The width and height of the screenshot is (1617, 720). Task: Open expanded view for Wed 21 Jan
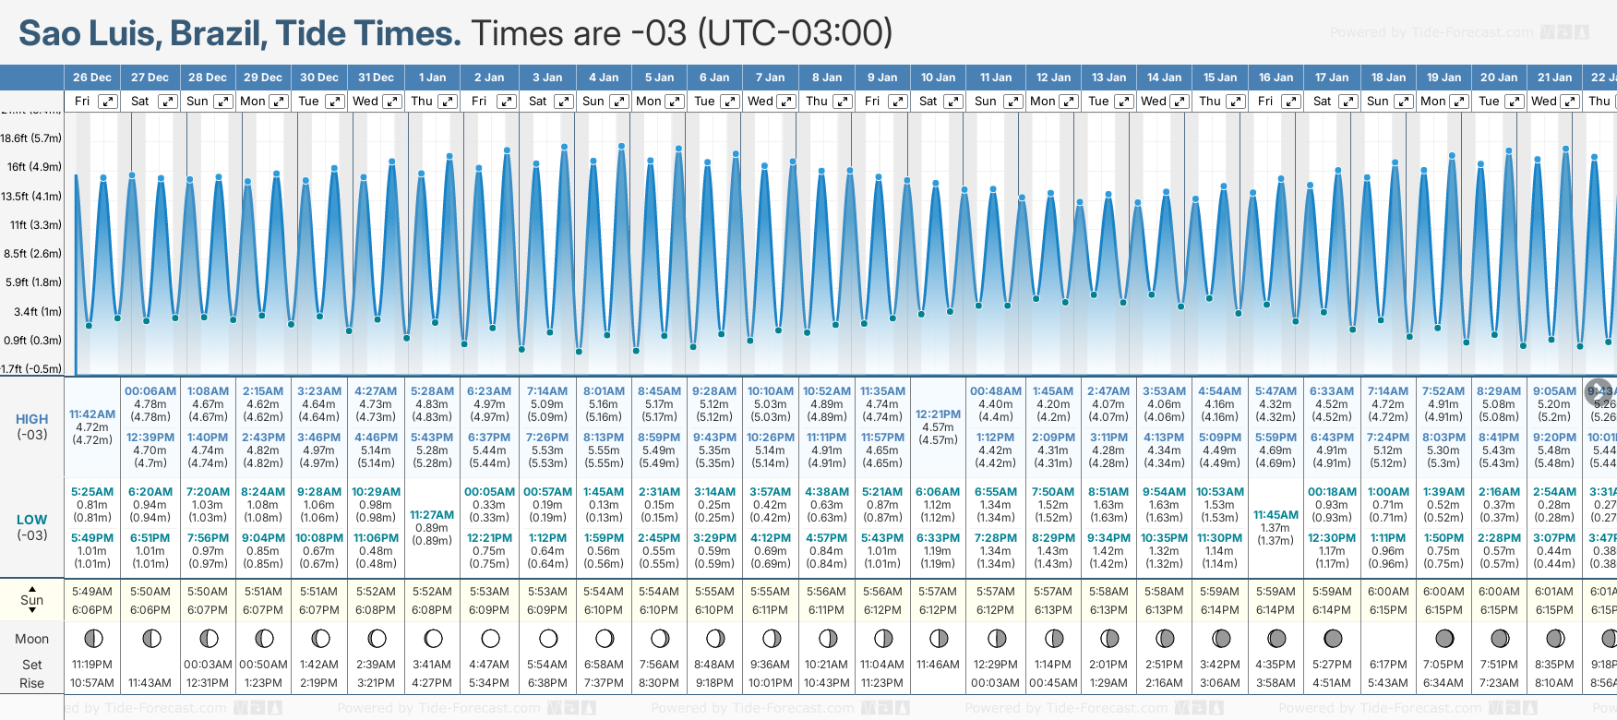coord(1569,102)
